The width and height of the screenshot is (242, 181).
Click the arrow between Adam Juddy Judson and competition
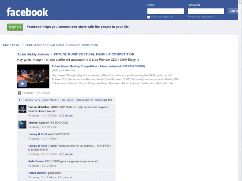51,54
